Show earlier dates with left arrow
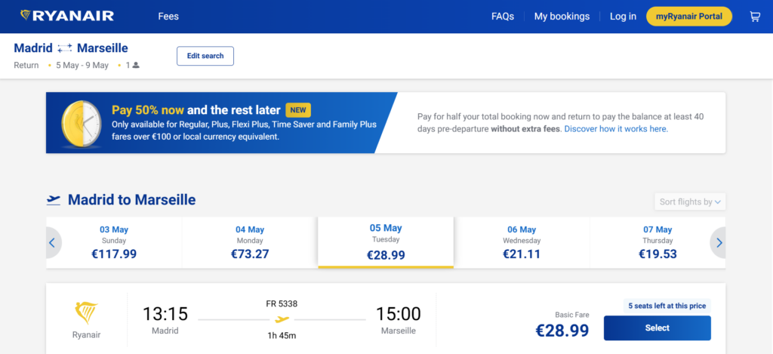The width and height of the screenshot is (773, 354). tap(52, 243)
